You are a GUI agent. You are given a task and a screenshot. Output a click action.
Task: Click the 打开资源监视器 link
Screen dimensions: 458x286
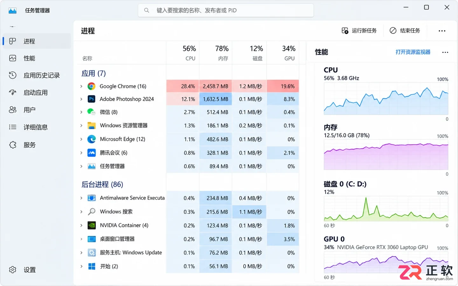coord(413,52)
